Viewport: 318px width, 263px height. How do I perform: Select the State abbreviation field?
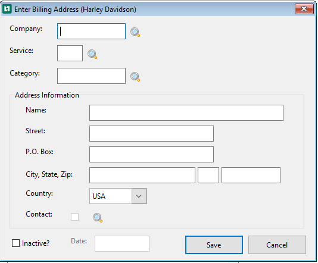click(x=208, y=176)
